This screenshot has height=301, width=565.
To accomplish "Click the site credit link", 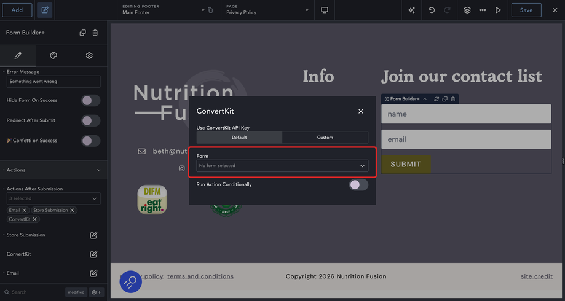I will click(x=537, y=276).
